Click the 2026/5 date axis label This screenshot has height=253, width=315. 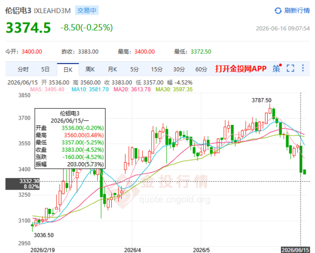point(201,250)
